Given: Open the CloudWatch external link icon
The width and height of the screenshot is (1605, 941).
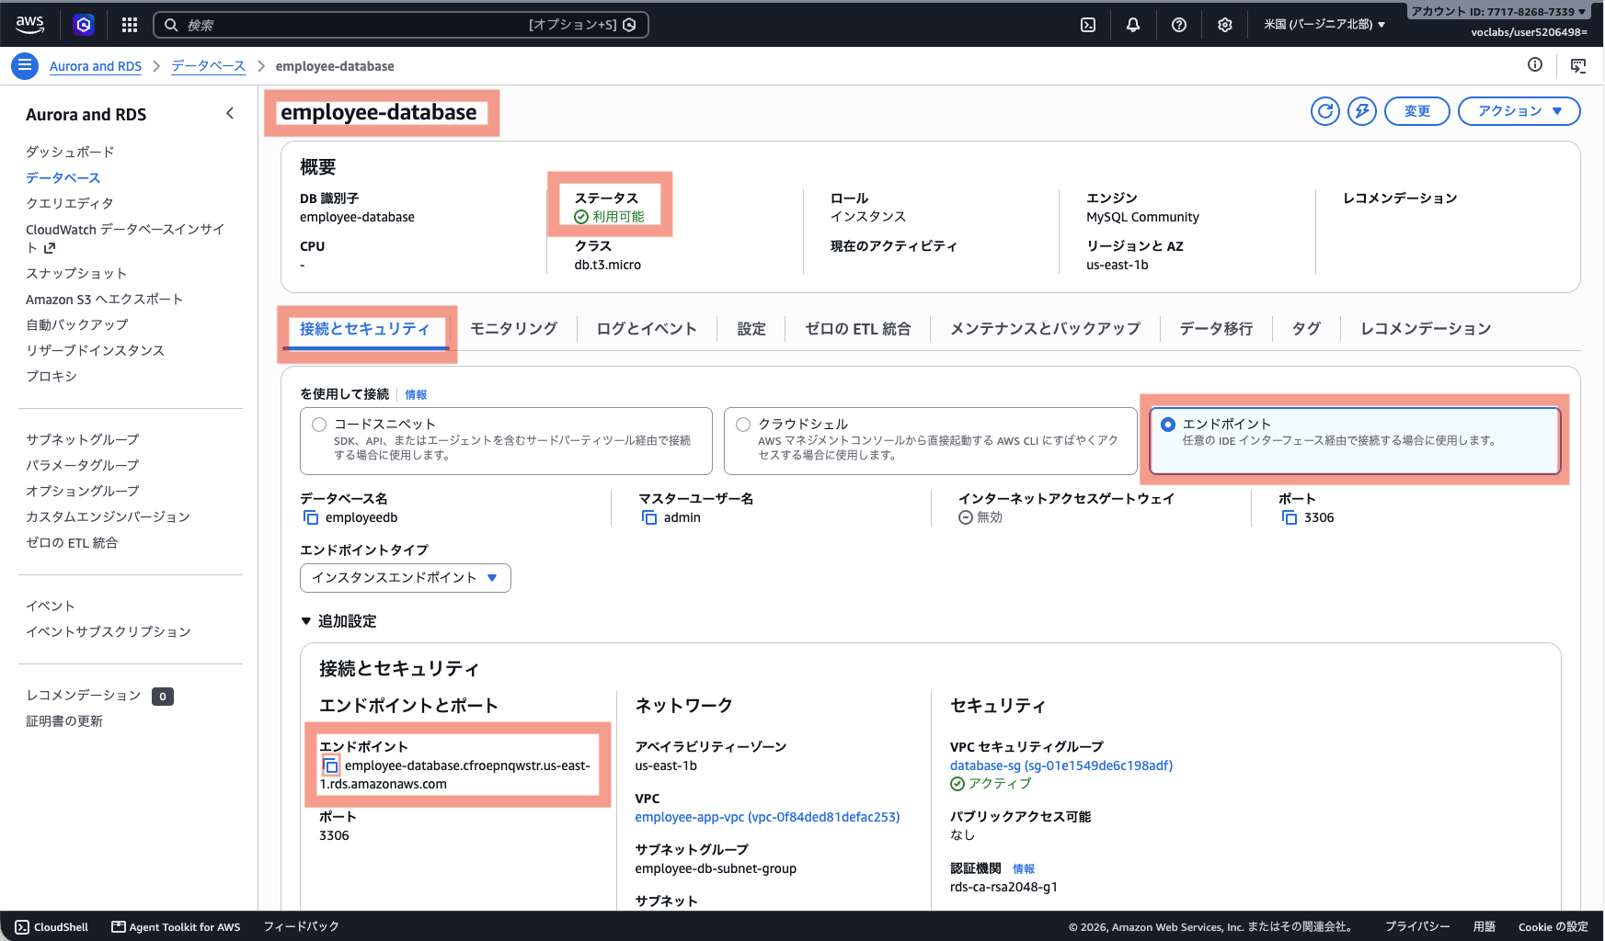Looking at the screenshot, I should coord(50,248).
